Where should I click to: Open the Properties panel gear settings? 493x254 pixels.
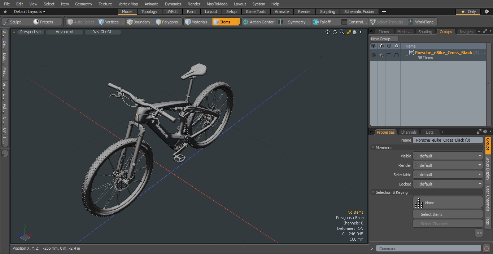click(x=485, y=132)
